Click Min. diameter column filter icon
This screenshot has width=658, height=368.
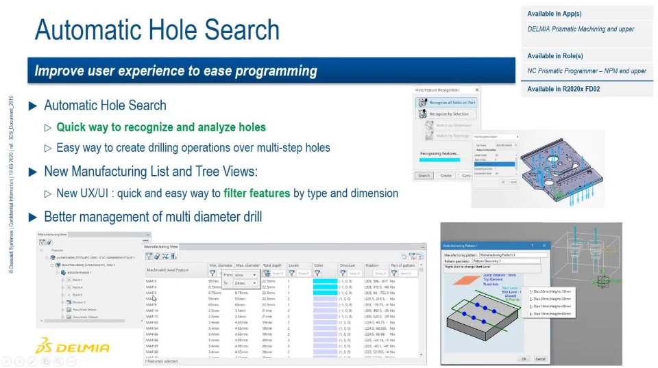pyautogui.click(x=212, y=273)
